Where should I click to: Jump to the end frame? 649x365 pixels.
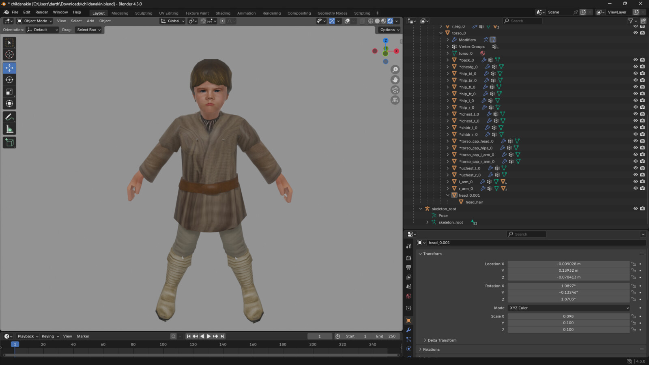222,336
